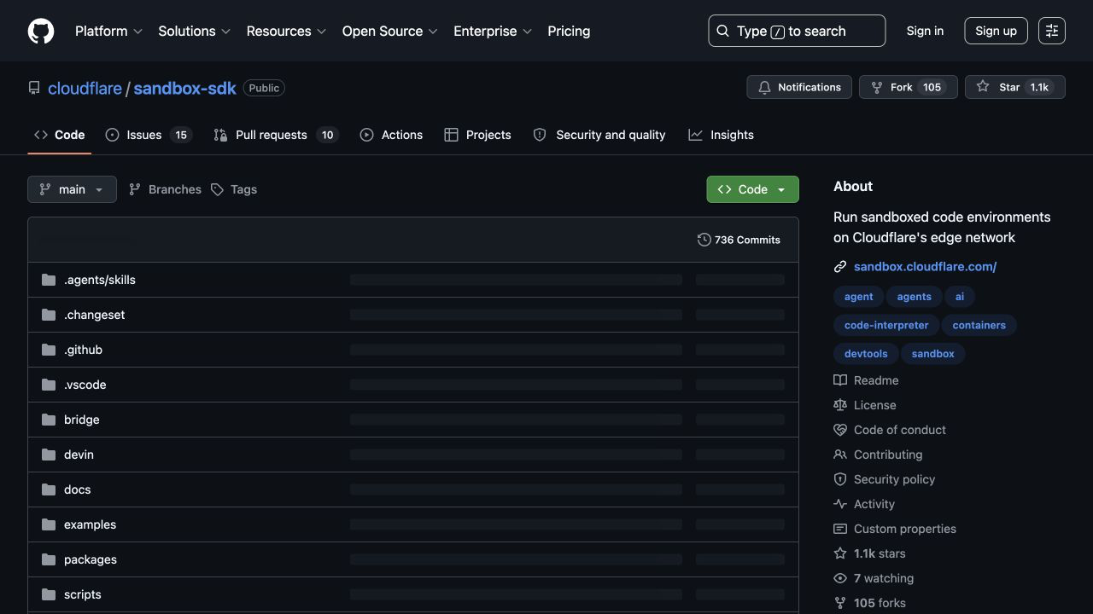Click the search magnifier icon
Screen dimensions: 1093x614
coord(723,31)
